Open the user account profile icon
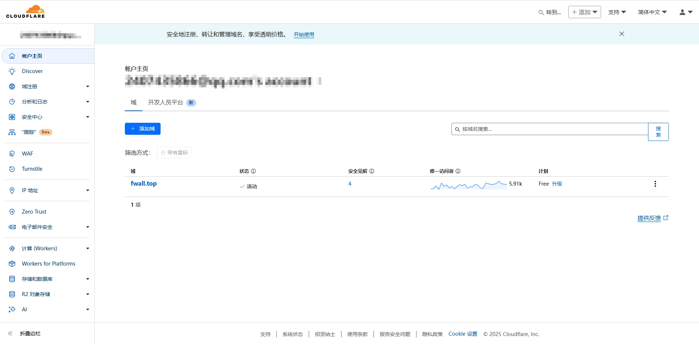Screen dimensions: 699x344 point(686,12)
